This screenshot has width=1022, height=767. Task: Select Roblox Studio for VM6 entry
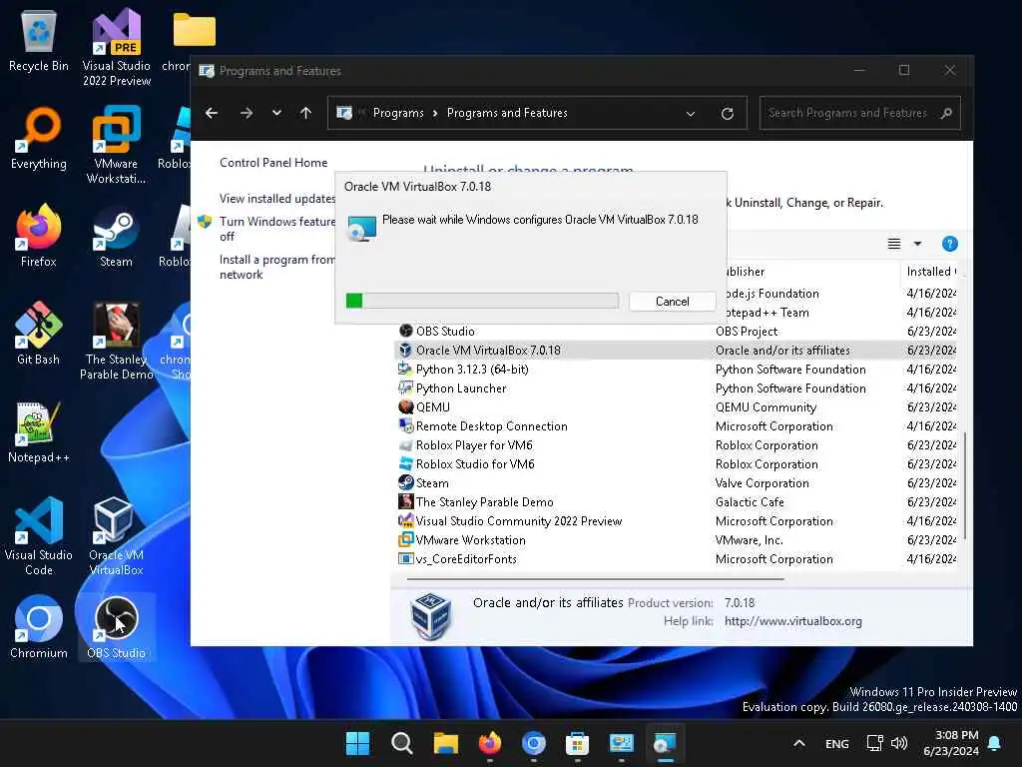[677, 463]
